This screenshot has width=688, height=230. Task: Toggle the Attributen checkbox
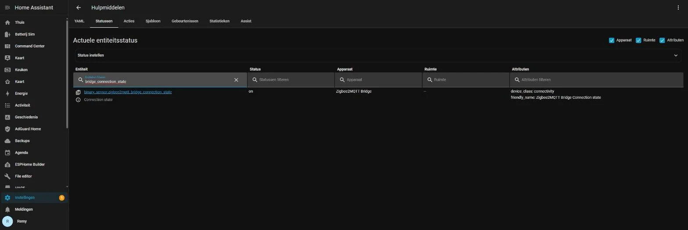point(662,40)
